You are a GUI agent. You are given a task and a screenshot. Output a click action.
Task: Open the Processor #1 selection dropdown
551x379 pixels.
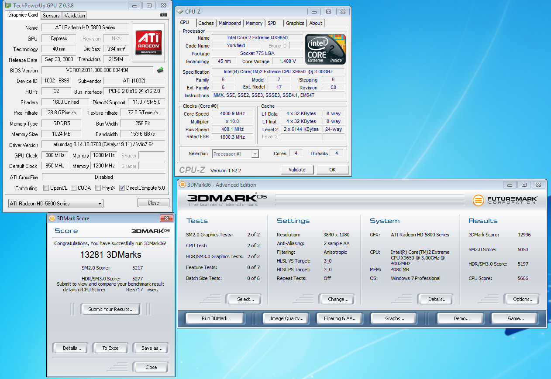[235, 154]
